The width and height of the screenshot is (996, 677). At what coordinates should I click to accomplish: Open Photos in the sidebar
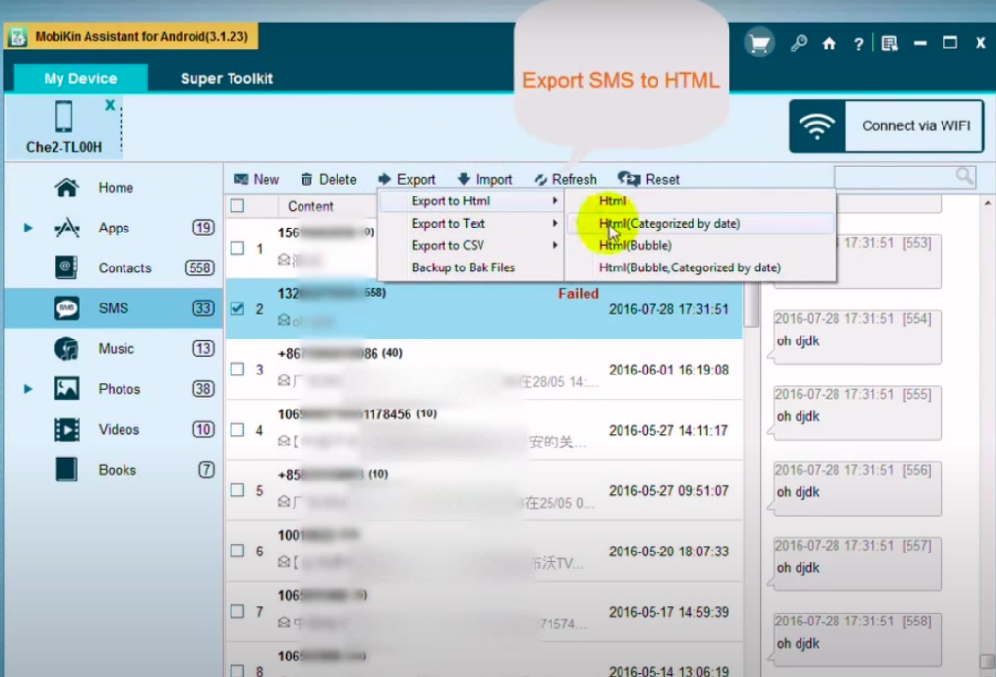tap(114, 389)
